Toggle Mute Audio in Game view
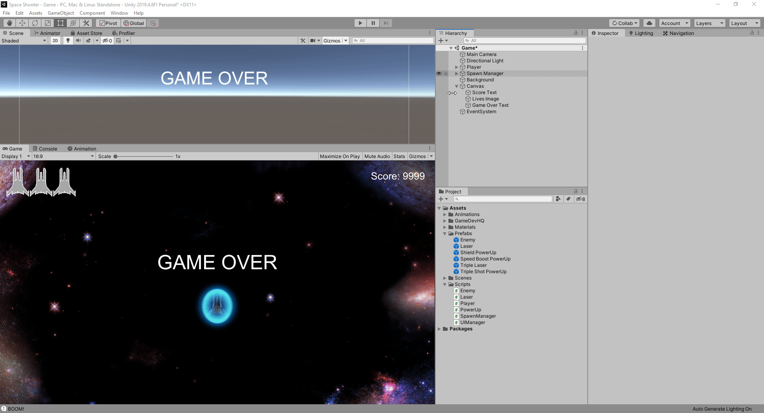 click(377, 156)
